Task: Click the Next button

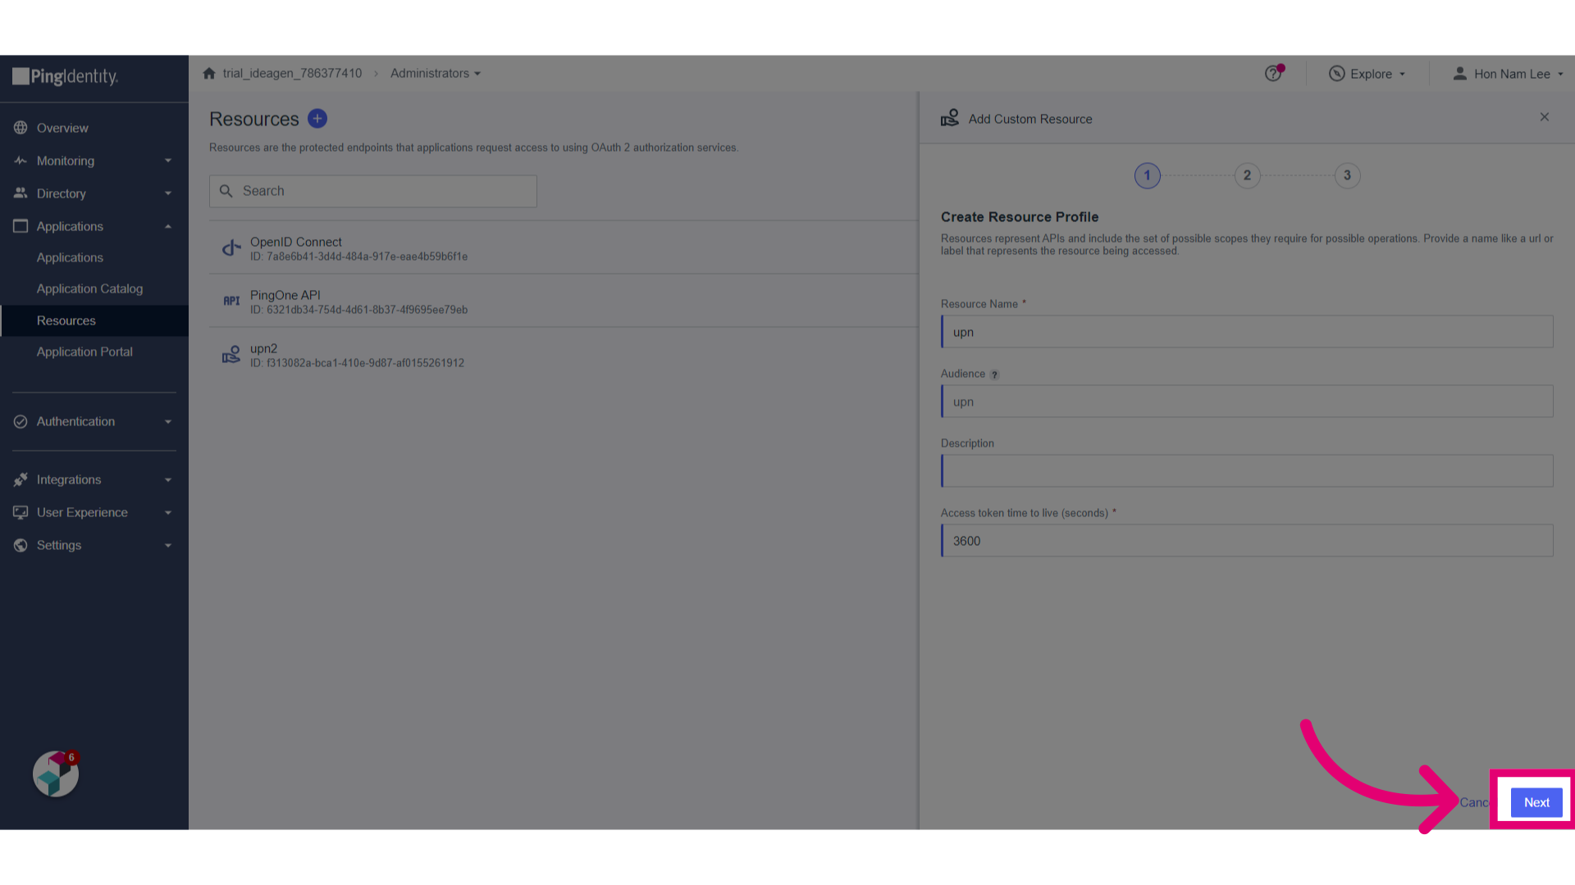Action: 1536,802
